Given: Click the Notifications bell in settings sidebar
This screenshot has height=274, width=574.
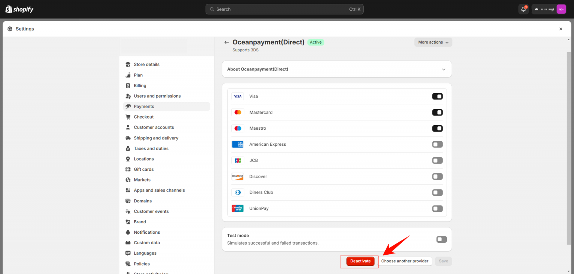Looking at the screenshot, I should pos(128,232).
